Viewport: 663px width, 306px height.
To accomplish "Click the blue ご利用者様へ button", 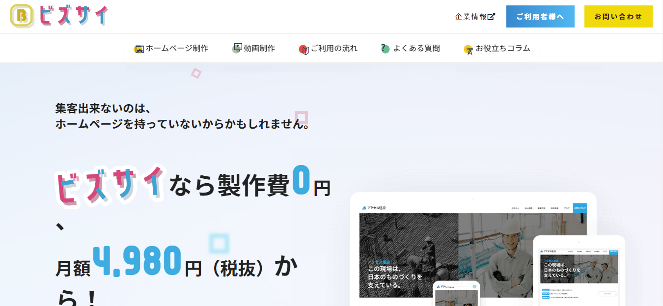I will [x=540, y=16].
